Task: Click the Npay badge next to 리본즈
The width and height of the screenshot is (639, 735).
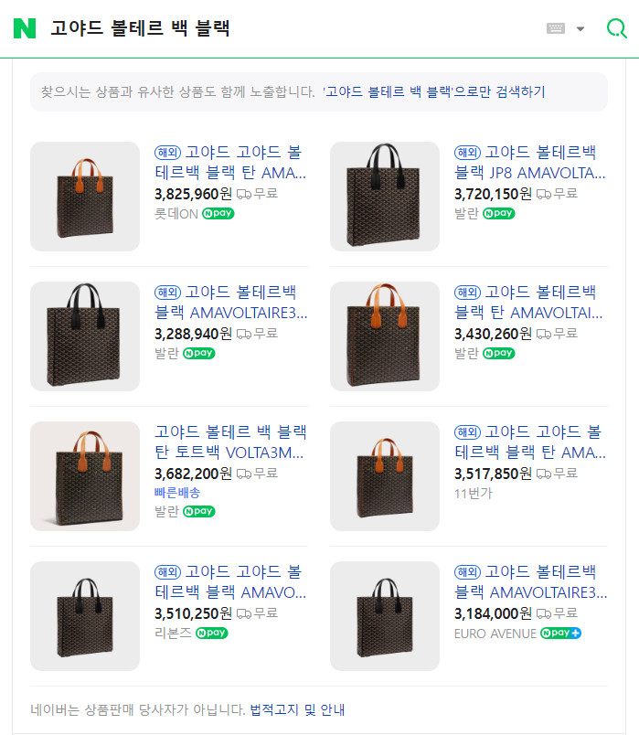Action: click(x=212, y=633)
